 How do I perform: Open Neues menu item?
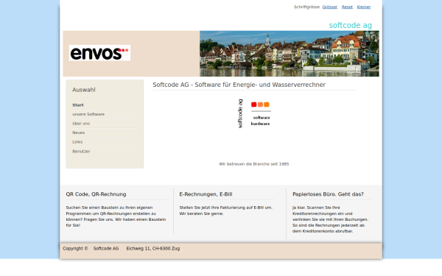[x=78, y=132]
